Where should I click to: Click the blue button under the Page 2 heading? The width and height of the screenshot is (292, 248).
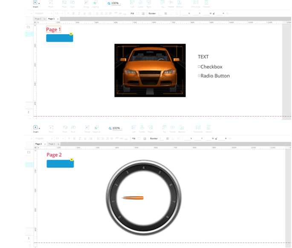(60, 164)
